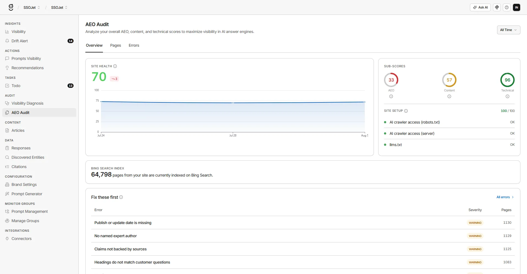Click the Prompts Visibility chat icon
The height and width of the screenshot is (274, 527).
coord(7,58)
